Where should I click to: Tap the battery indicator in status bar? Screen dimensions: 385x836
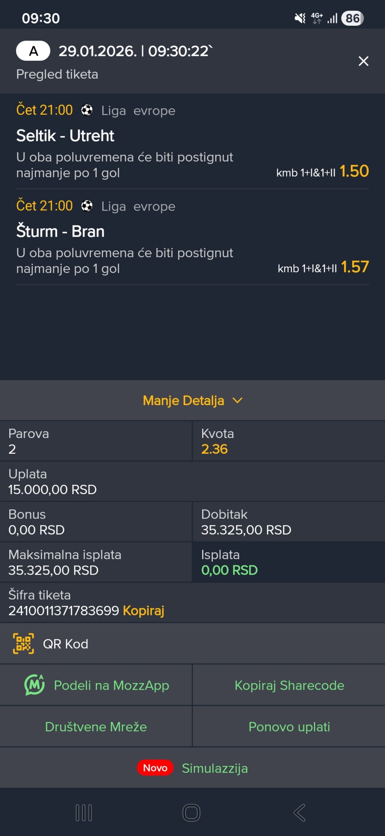[x=353, y=18]
